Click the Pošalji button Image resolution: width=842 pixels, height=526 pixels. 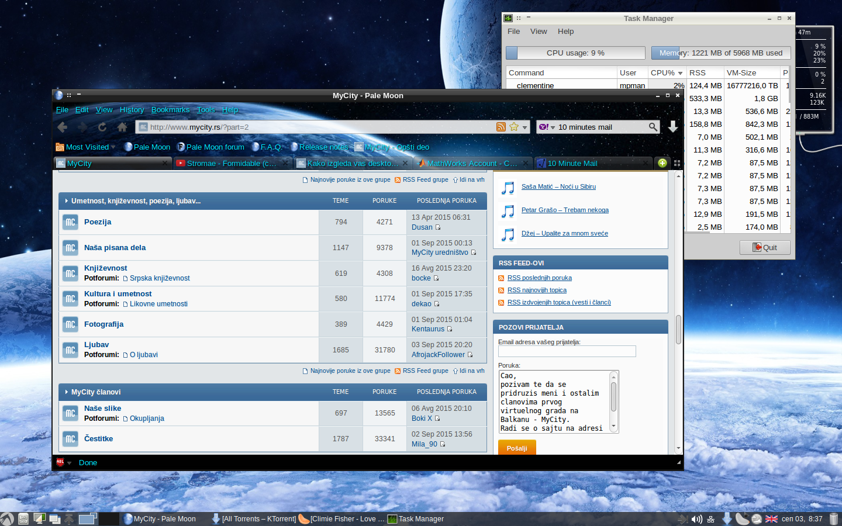click(517, 448)
